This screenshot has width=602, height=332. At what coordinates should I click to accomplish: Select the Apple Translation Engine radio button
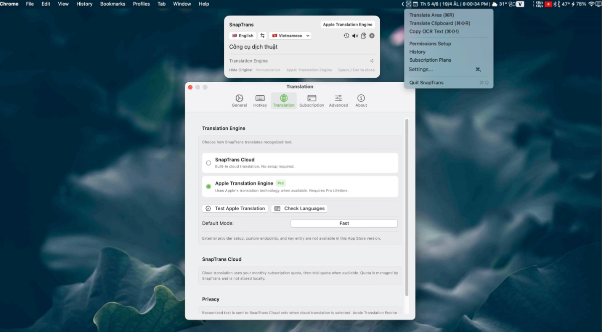209,187
